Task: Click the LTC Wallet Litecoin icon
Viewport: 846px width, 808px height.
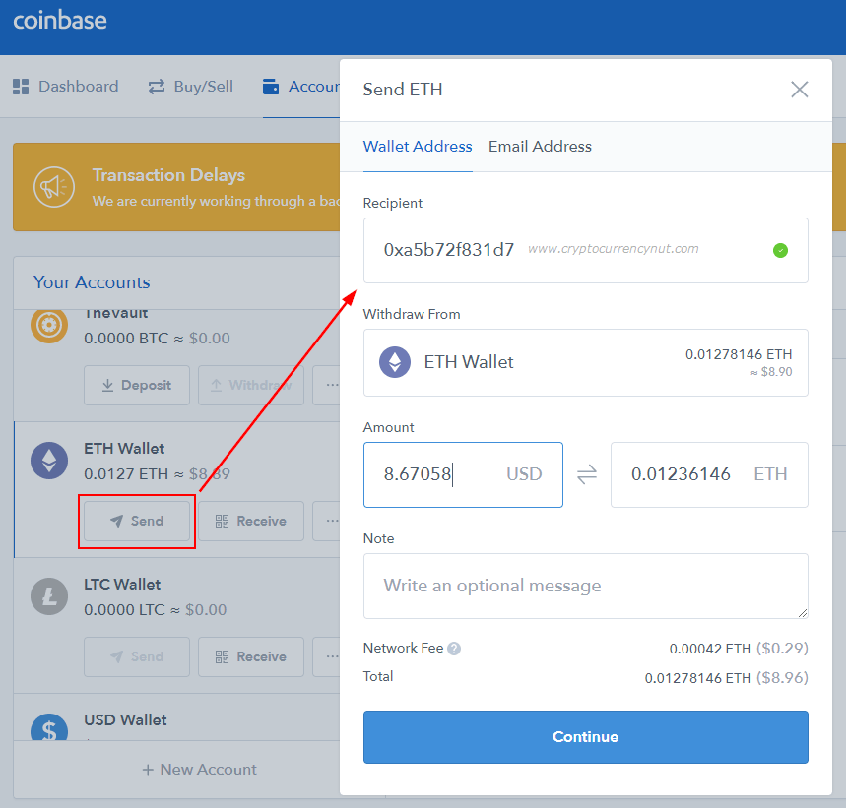Action: 49,596
